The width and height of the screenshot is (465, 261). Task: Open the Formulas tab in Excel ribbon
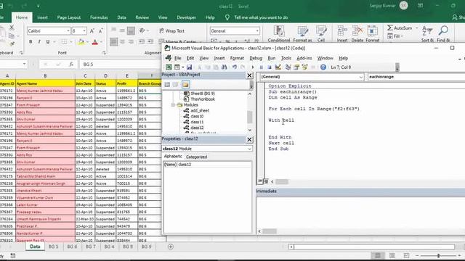[99, 17]
